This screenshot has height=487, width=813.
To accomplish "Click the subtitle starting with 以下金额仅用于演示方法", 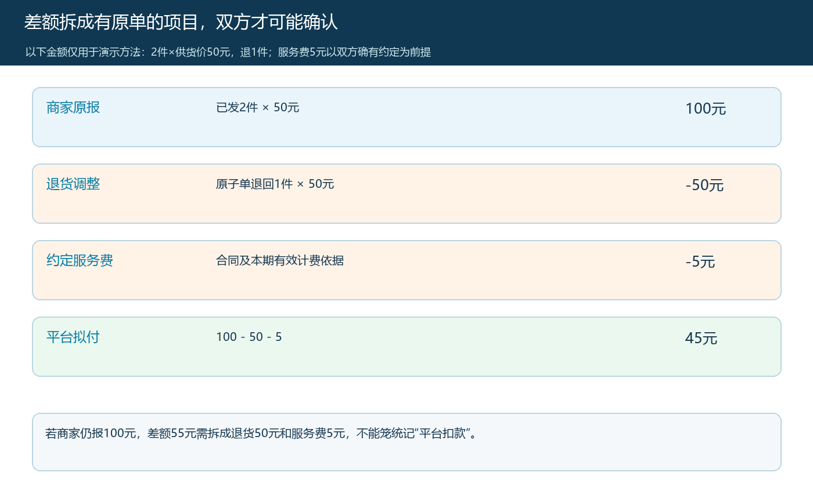I will tap(228, 52).
